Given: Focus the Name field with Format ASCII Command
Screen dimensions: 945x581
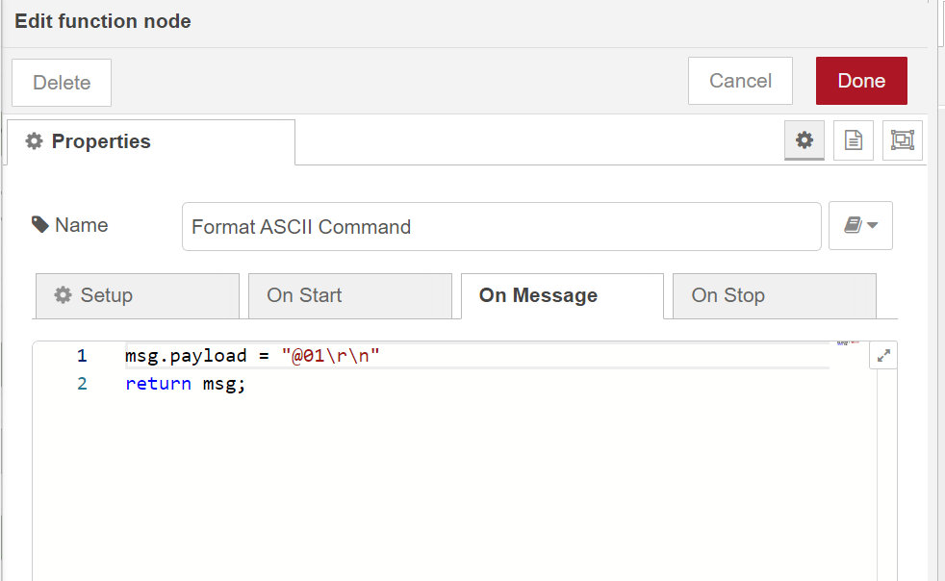Looking at the screenshot, I should click(x=500, y=227).
